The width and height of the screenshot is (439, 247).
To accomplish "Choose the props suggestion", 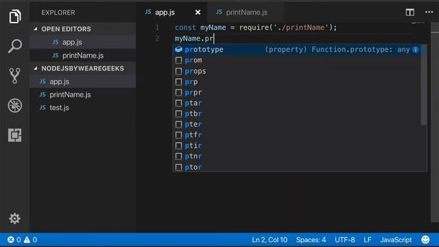I will click(x=297, y=71).
